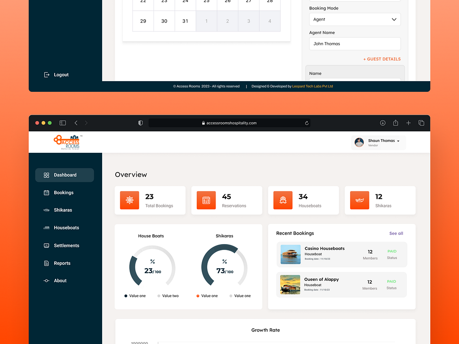Click the browser address bar

pyautogui.click(x=229, y=123)
